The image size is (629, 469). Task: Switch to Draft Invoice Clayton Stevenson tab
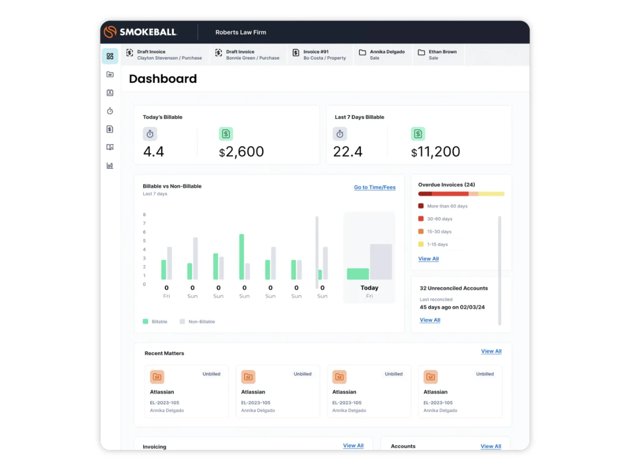click(165, 55)
